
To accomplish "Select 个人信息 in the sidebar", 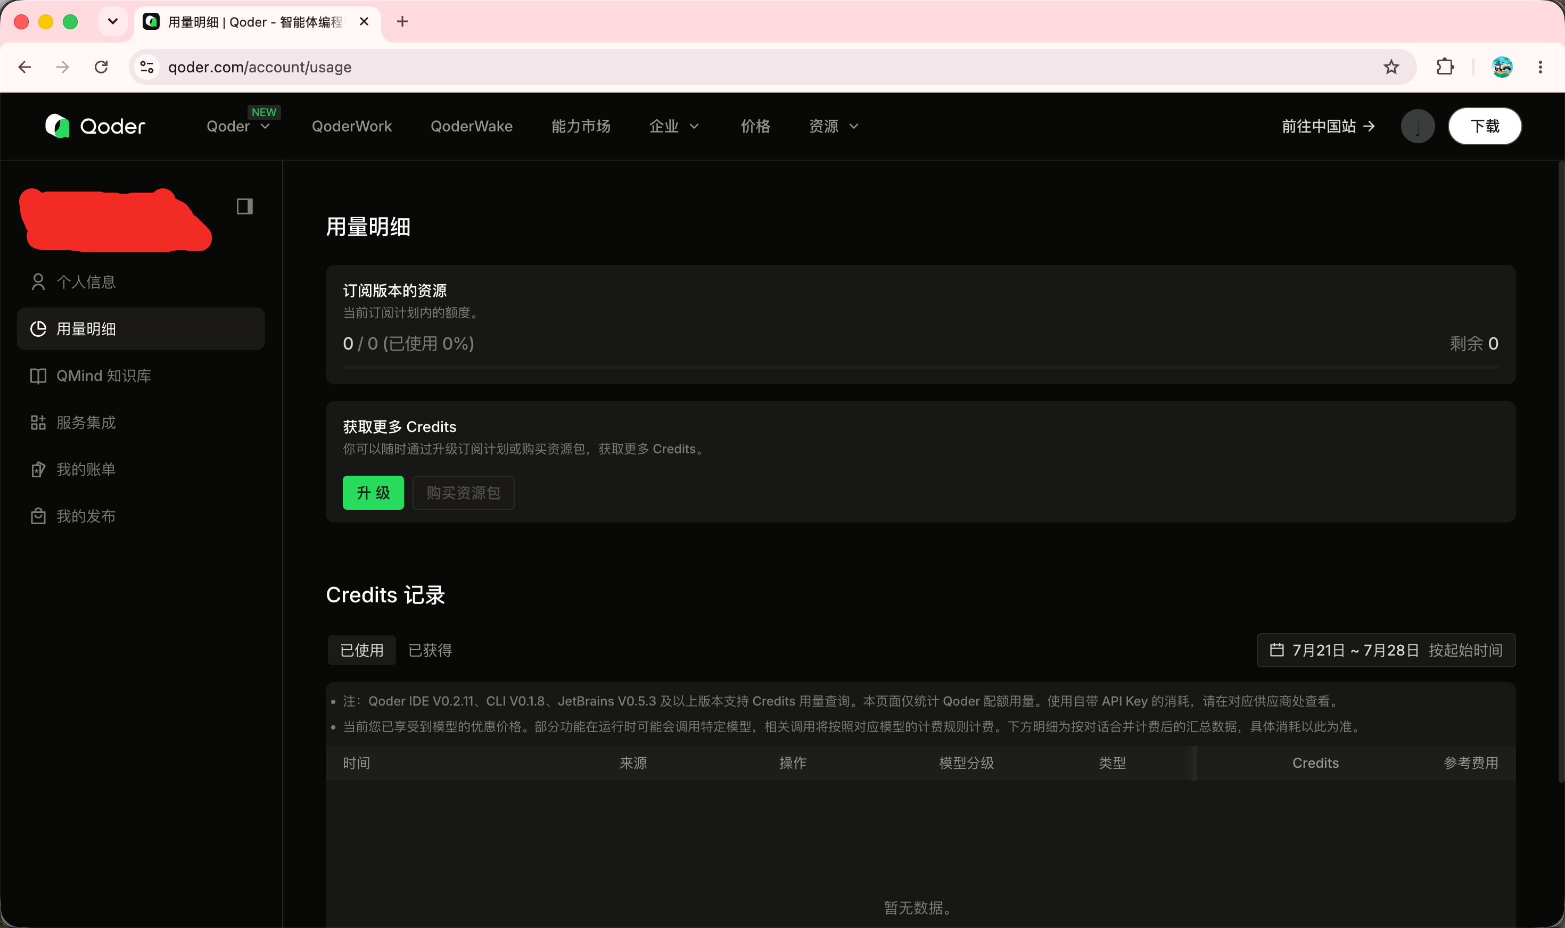I will 141,282.
